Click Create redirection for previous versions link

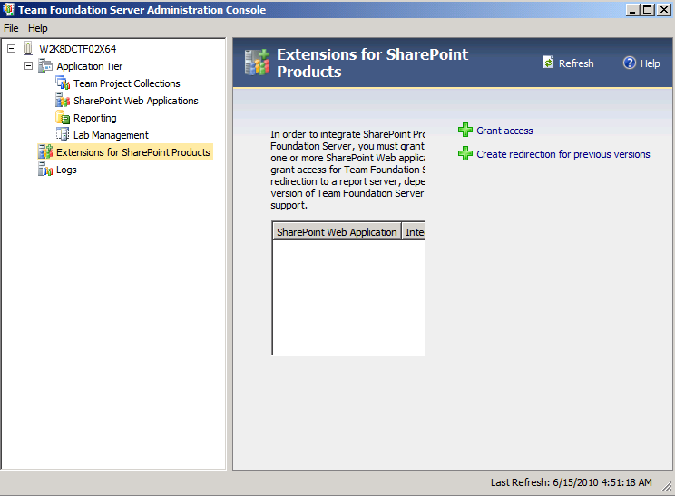(563, 154)
